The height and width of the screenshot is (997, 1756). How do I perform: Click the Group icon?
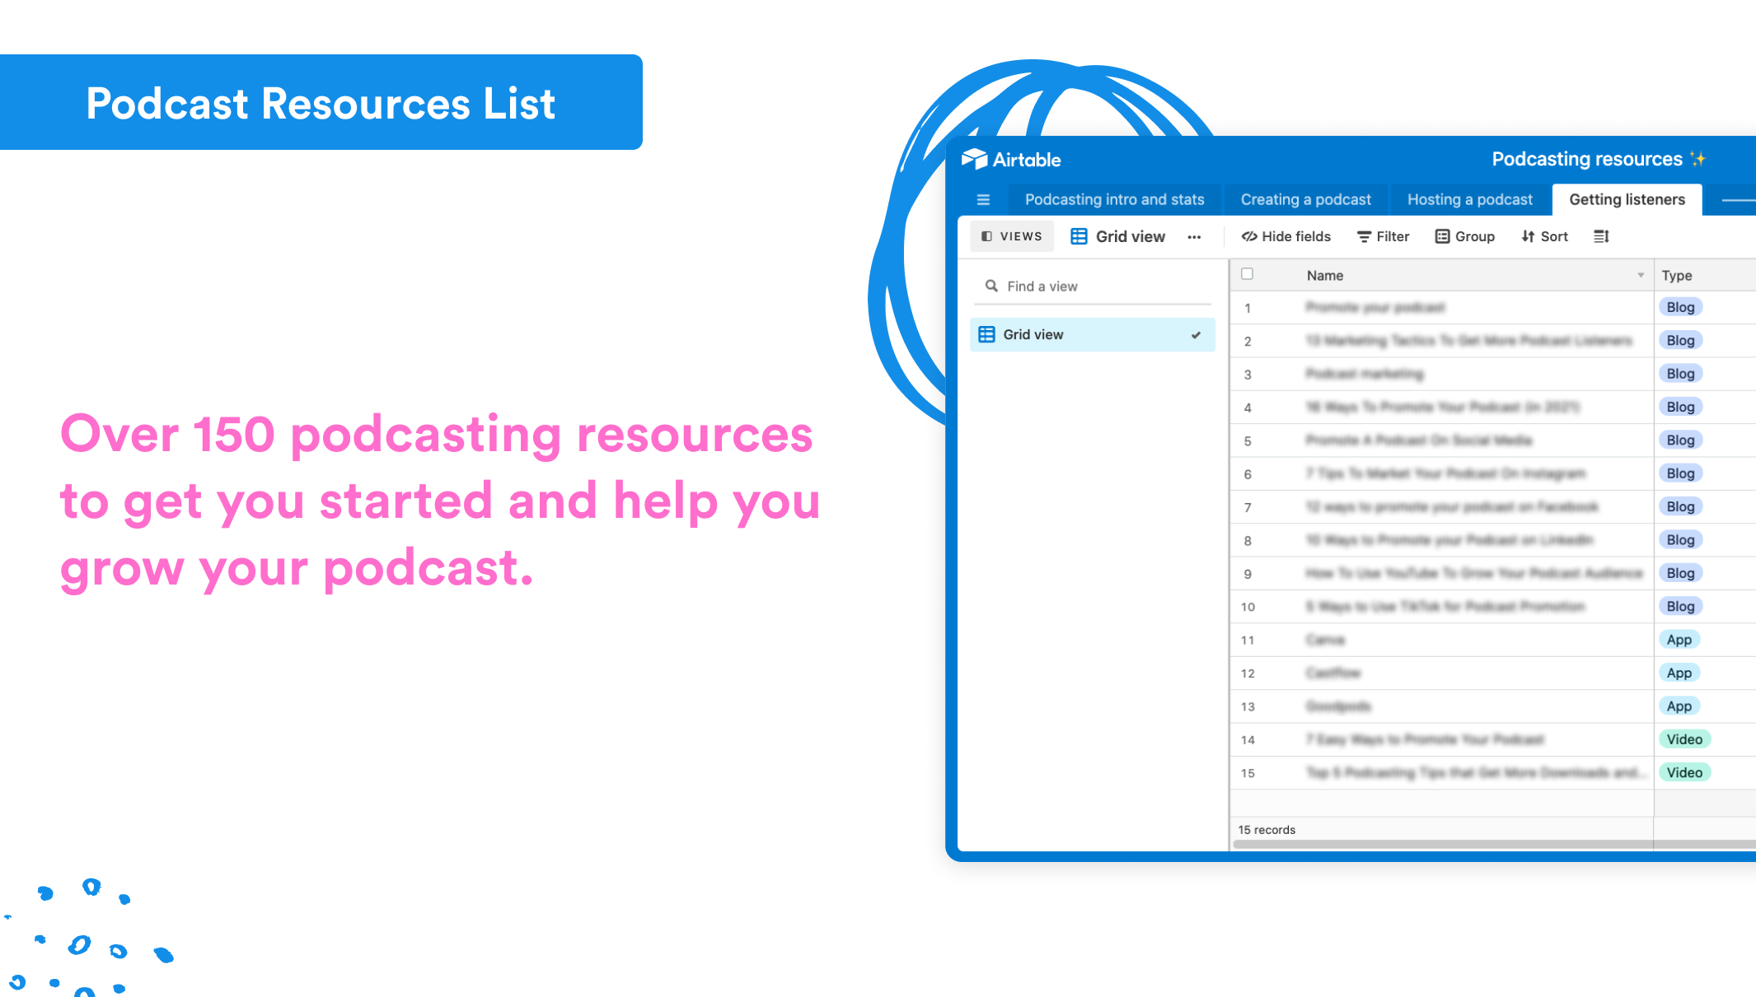1442,236
